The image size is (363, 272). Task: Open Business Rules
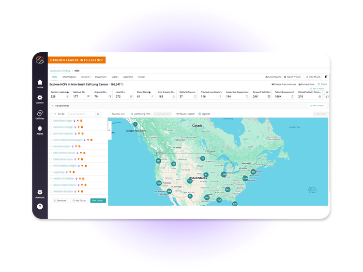pos(306,85)
